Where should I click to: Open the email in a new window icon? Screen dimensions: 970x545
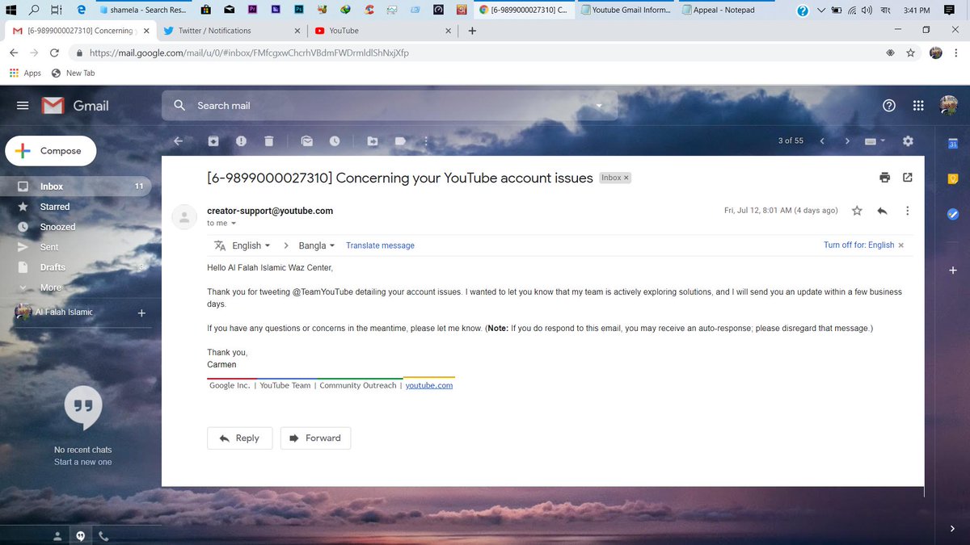[908, 178]
